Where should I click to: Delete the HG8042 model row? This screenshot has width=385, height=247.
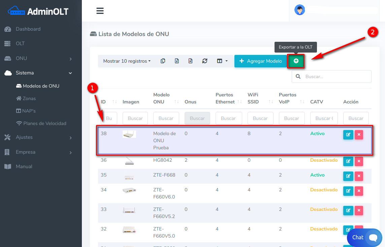pyautogui.click(x=359, y=161)
